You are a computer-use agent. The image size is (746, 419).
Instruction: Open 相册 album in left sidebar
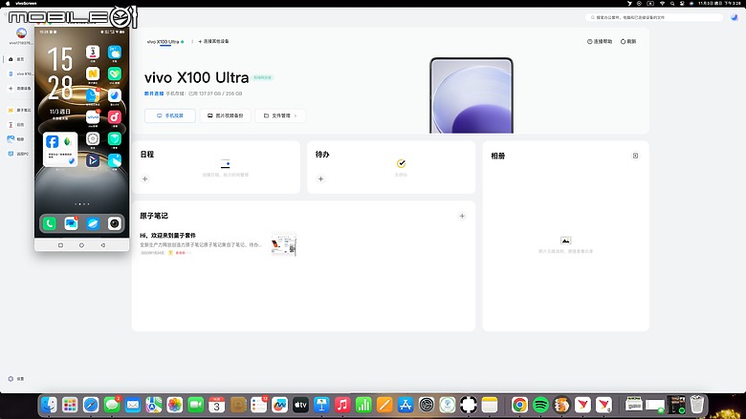(16, 139)
